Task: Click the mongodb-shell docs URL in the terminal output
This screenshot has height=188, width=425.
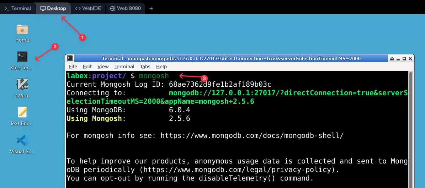Action: tap(252, 135)
